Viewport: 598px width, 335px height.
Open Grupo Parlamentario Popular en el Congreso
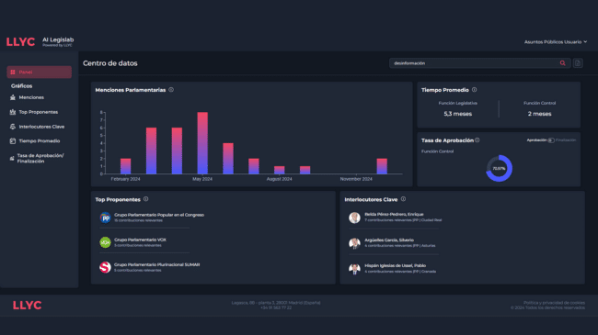[x=159, y=215]
